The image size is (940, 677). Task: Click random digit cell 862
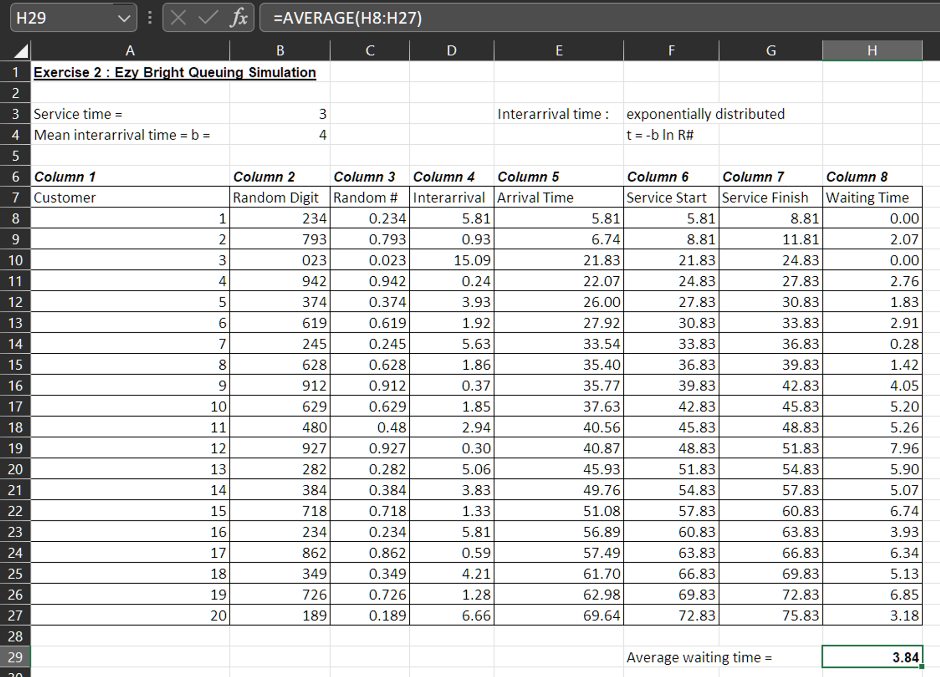click(280, 552)
